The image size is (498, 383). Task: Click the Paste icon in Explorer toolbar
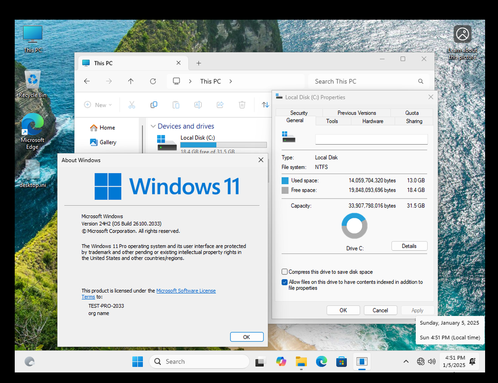coord(176,105)
